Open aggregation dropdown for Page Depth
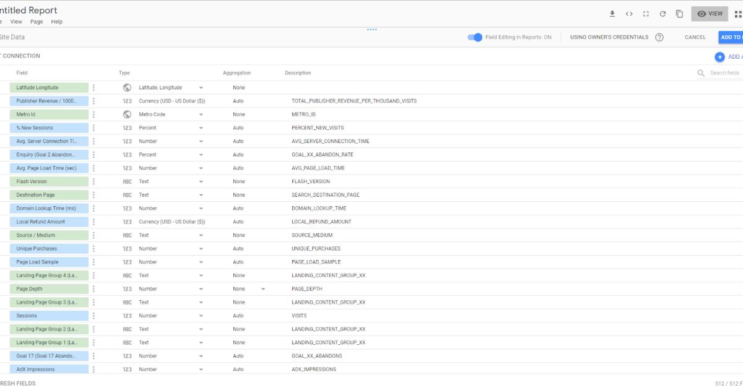Viewport: 743px width, 390px height. 263,289
